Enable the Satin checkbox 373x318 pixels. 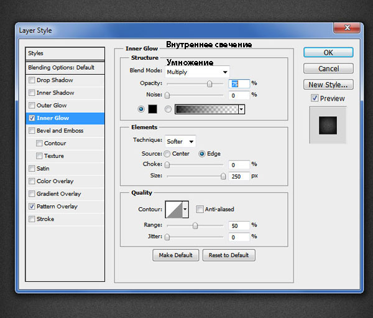[x=32, y=169]
